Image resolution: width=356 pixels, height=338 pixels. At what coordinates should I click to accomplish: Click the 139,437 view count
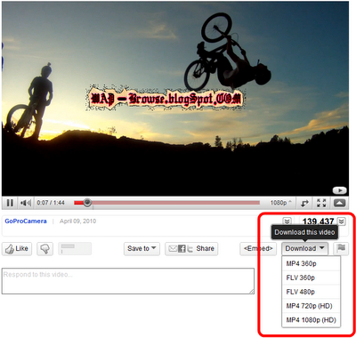click(318, 221)
